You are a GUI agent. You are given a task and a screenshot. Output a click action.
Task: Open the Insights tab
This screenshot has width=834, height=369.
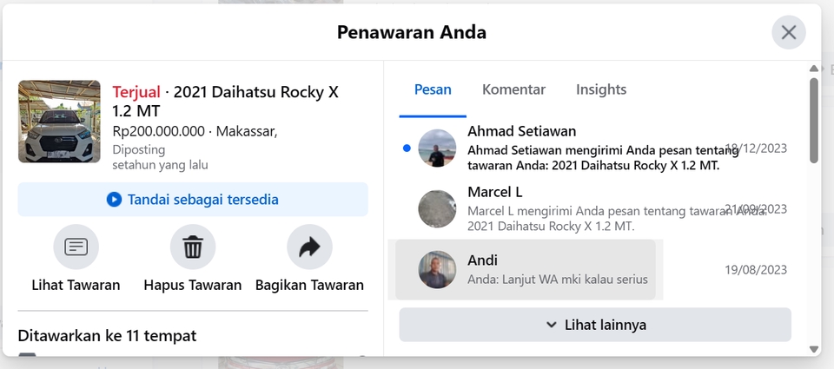pos(601,89)
